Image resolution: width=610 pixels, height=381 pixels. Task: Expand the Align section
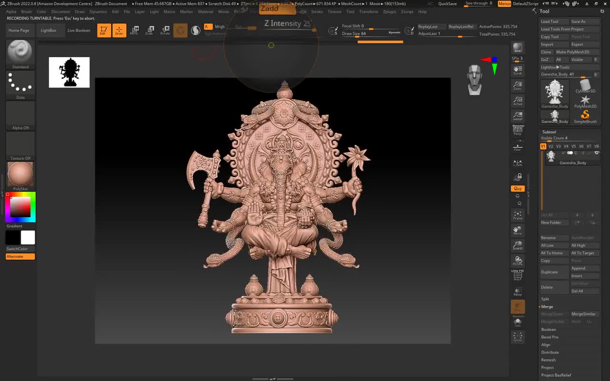546,345
